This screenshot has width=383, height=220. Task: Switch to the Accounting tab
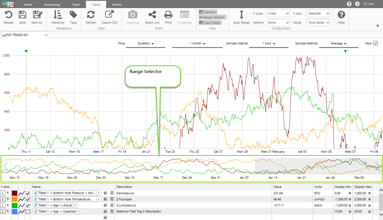click(x=52, y=5)
